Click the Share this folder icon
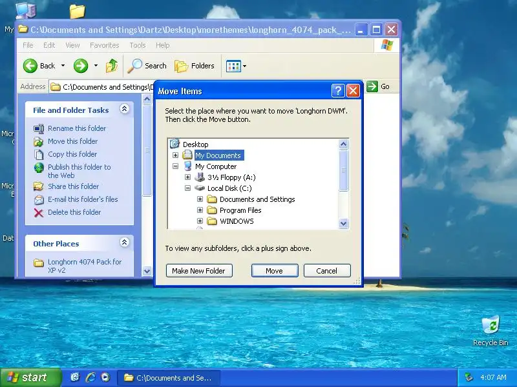Viewport: 517px width, 387px height. (x=39, y=186)
